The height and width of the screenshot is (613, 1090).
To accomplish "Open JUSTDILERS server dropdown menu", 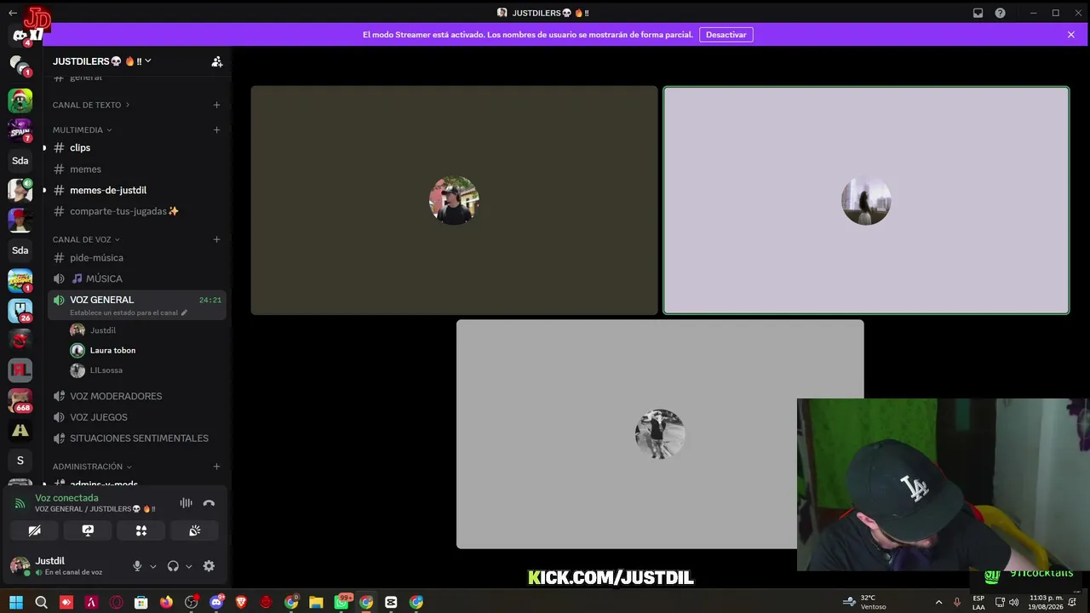I will 101,61.
